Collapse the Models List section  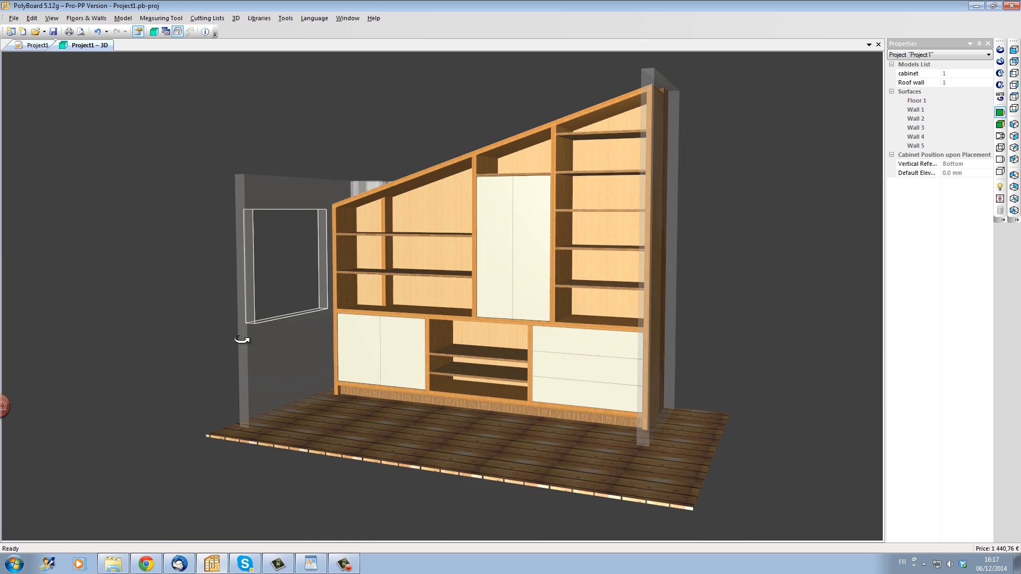click(x=892, y=64)
